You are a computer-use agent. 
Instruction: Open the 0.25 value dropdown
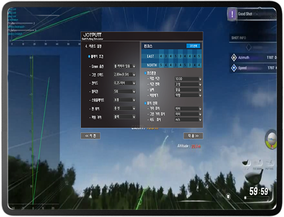click(x=124, y=83)
